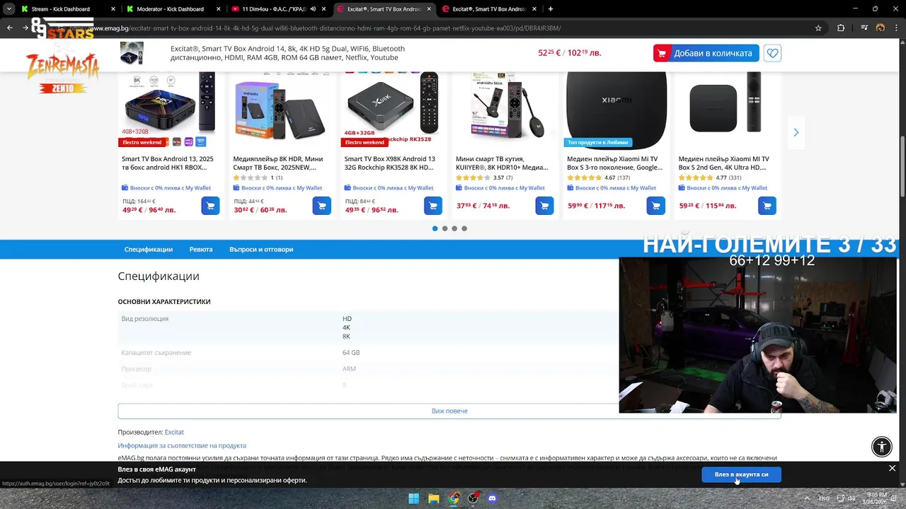The width and height of the screenshot is (906, 509).
Task: Open Мини смарт ТВ кутия KUIIYER title
Action: (x=502, y=163)
